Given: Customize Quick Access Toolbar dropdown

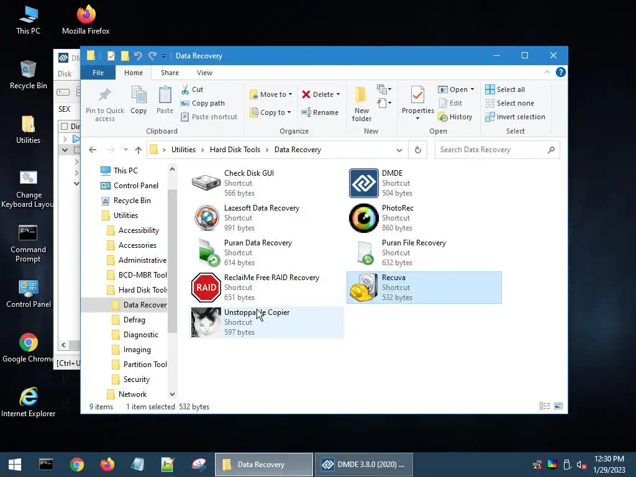Looking at the screenshot, I should tap(163, 57).
